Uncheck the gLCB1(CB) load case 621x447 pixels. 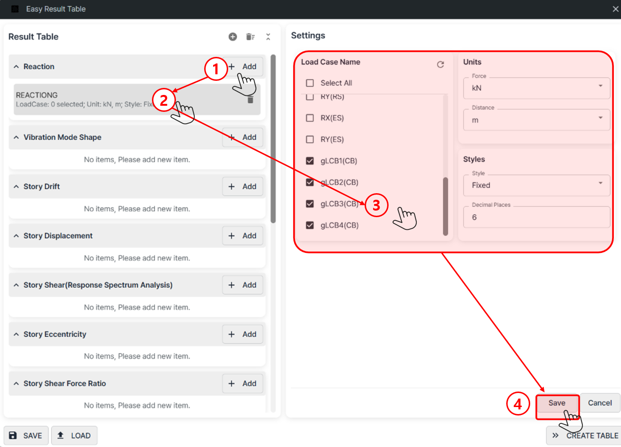310,161
